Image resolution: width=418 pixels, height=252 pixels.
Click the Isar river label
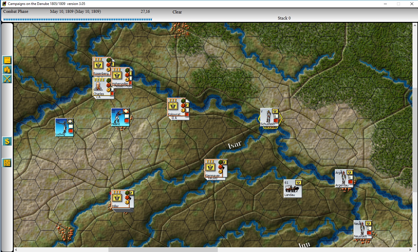235,145
